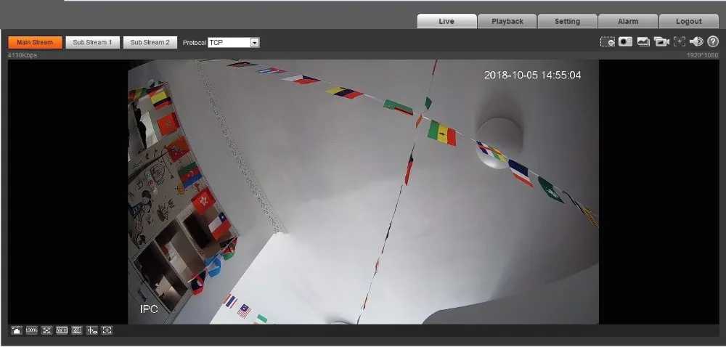Toggle audio with the speaker icon
726x347 pixels.
[x=696, y=41]
